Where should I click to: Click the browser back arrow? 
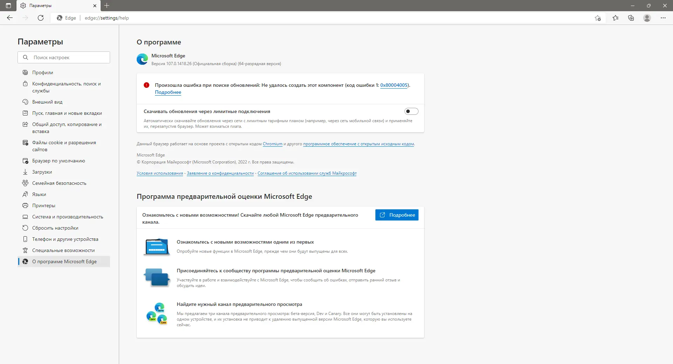coord(10,18)
